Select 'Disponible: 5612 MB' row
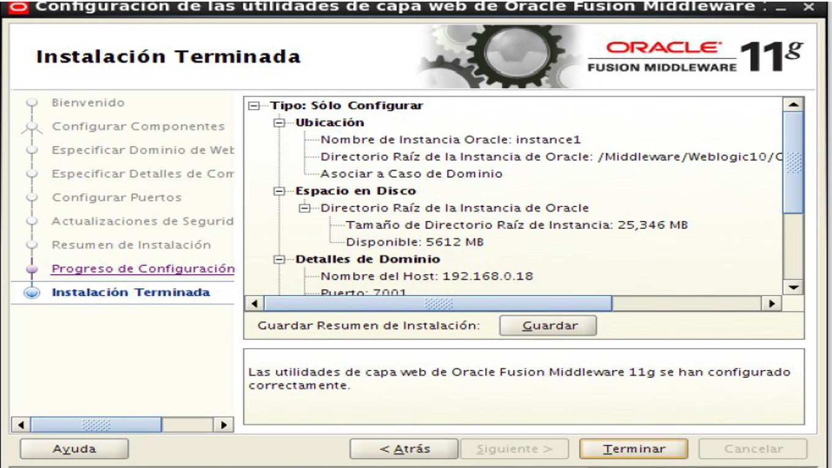This screenshot has width=832, height=468. [415, 242]
